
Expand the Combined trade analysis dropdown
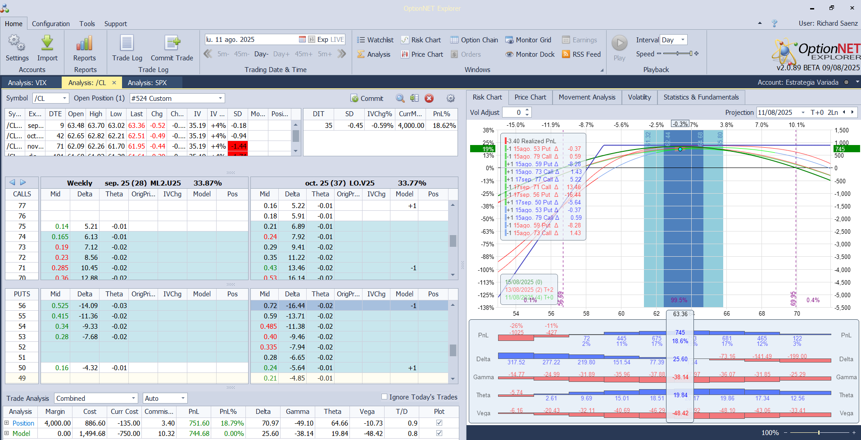pyautogui.click(x=133, y=399)
